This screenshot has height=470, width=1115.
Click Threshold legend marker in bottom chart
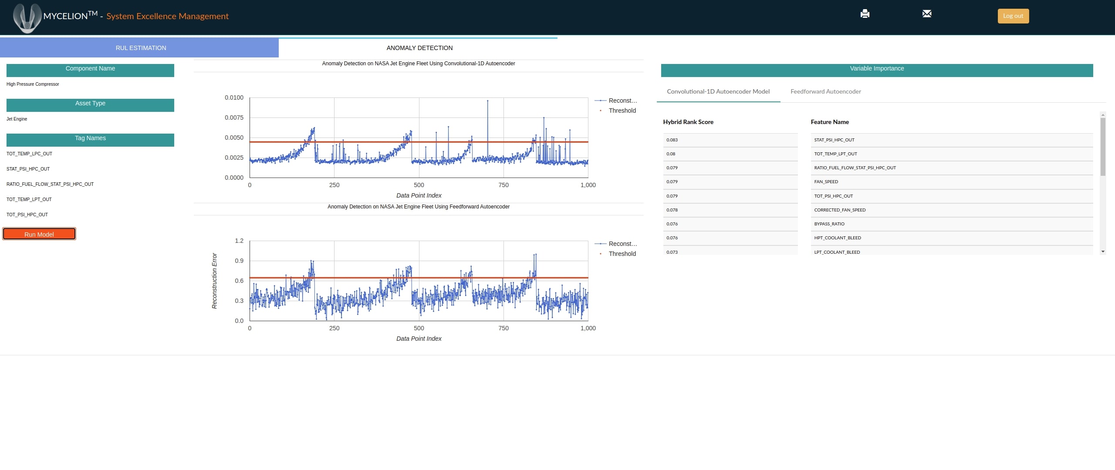(x=601, y=254)
